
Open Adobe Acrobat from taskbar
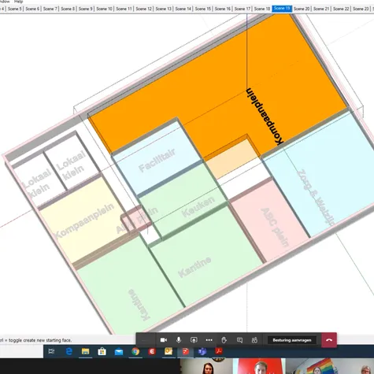[x=219, y=351]
